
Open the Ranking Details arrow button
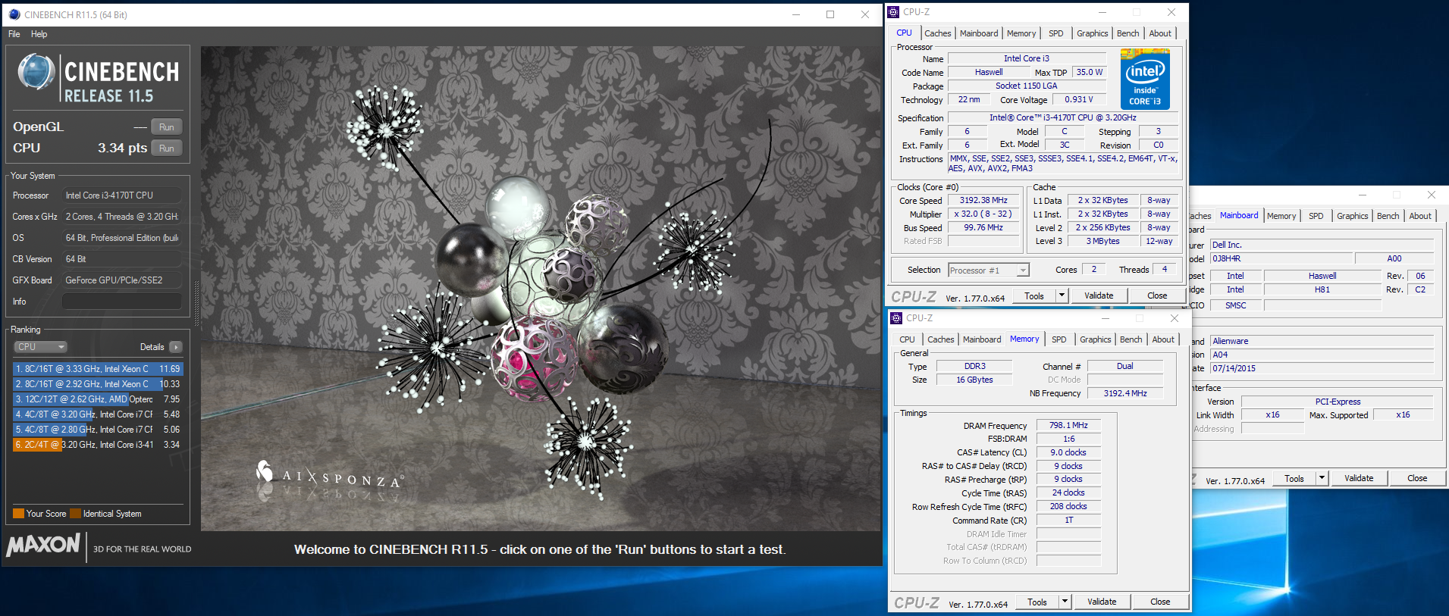(x=175, y=347)
